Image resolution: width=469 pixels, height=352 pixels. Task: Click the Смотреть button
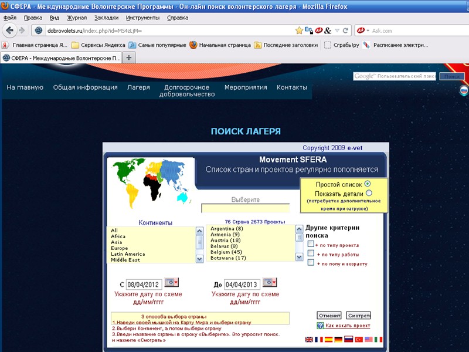359,316
